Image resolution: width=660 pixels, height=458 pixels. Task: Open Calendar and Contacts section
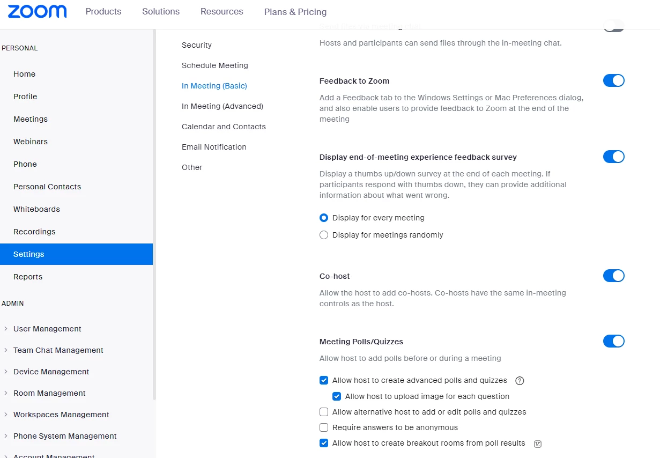(x=224, y=127)
